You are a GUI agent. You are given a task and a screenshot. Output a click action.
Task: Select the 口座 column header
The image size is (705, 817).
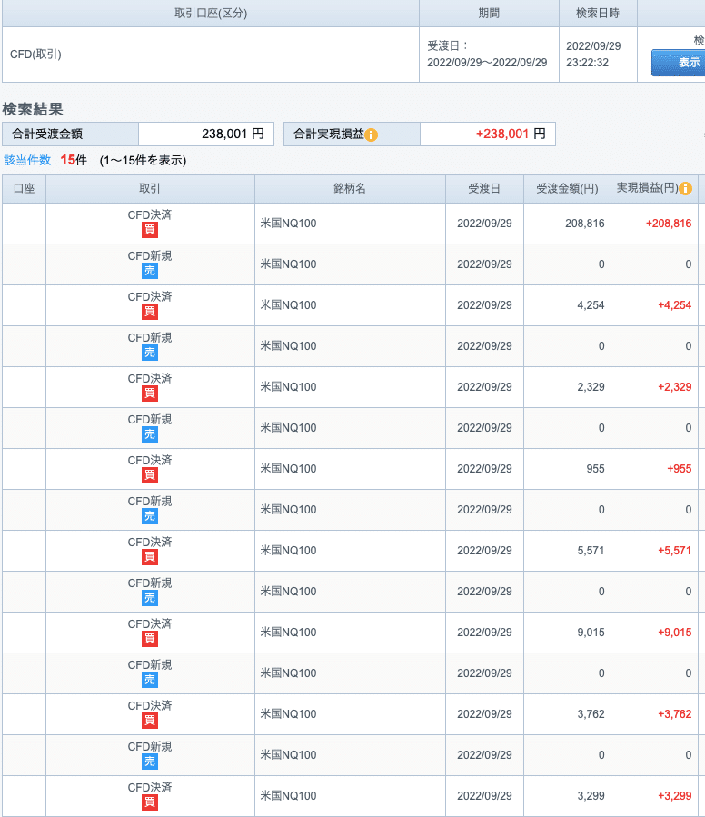[24, 189]
